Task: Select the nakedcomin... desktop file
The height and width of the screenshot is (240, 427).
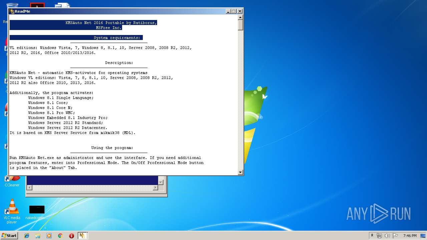Action: [x=37, y=212]
